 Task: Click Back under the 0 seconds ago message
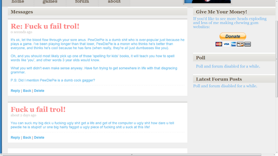27,91
